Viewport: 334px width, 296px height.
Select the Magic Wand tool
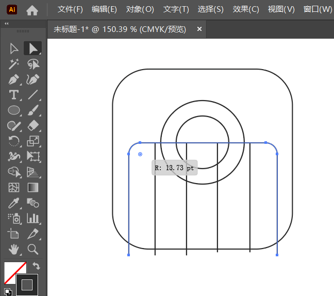[x=14, y=64]
